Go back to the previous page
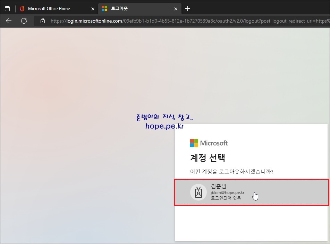 [9, 21]
